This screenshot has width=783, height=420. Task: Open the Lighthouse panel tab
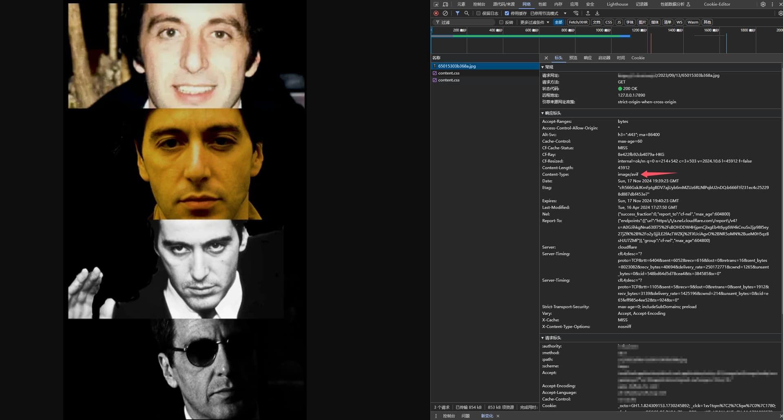(x=617, y=4)
